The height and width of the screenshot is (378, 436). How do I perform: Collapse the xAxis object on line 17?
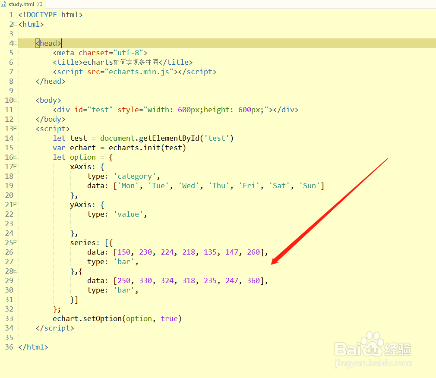(15, 167)
